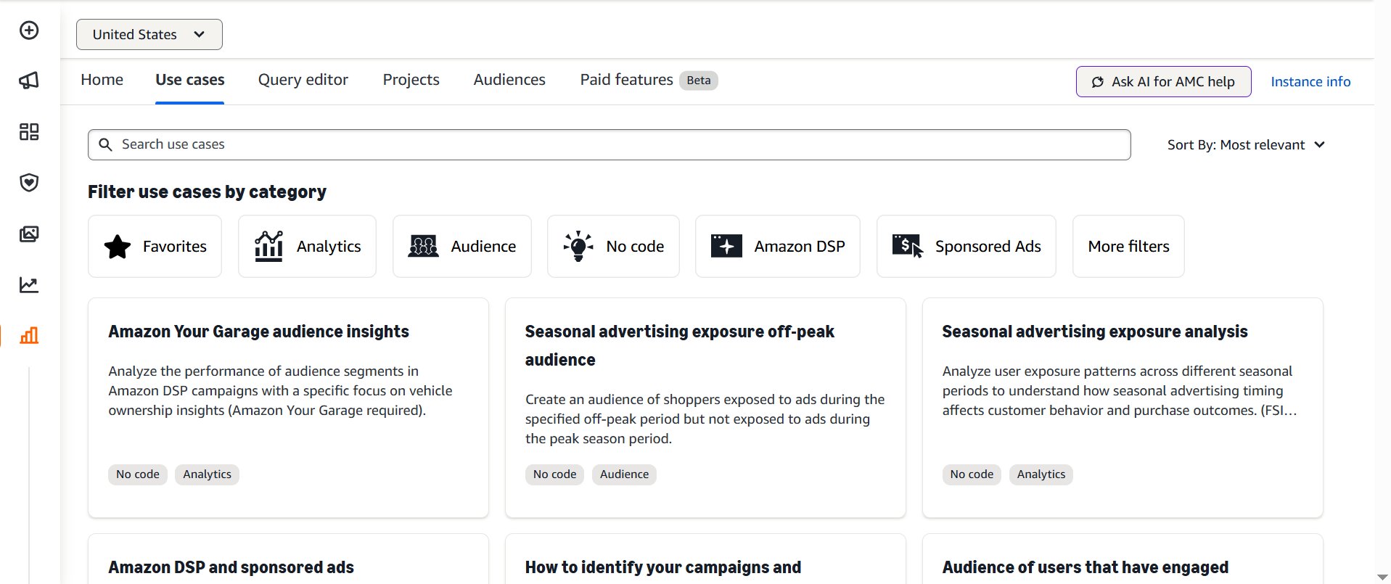Open the Instance info link
The width and height of the screenshot is (1391, 584).
[1310, 82]
